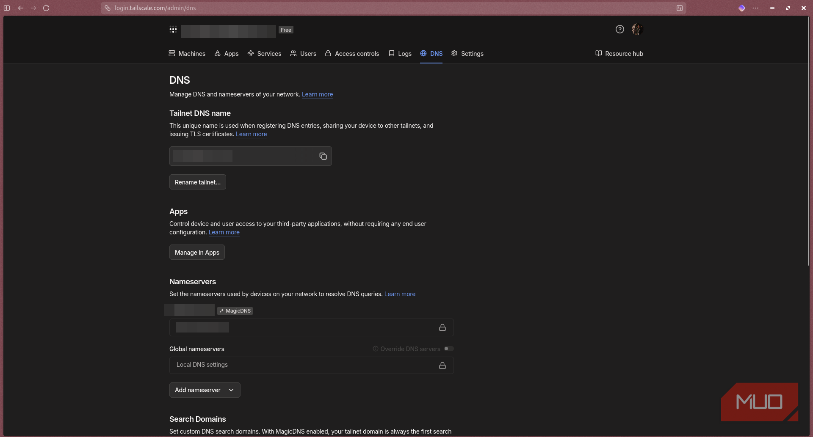The image size is (813, 437).
Task: Select the DNS tab
Action: click(431, 54)
